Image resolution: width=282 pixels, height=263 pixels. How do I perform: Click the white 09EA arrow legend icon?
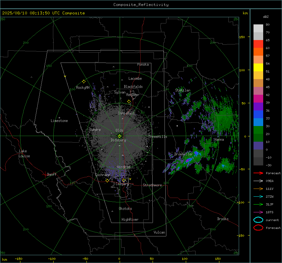point(258,181)
